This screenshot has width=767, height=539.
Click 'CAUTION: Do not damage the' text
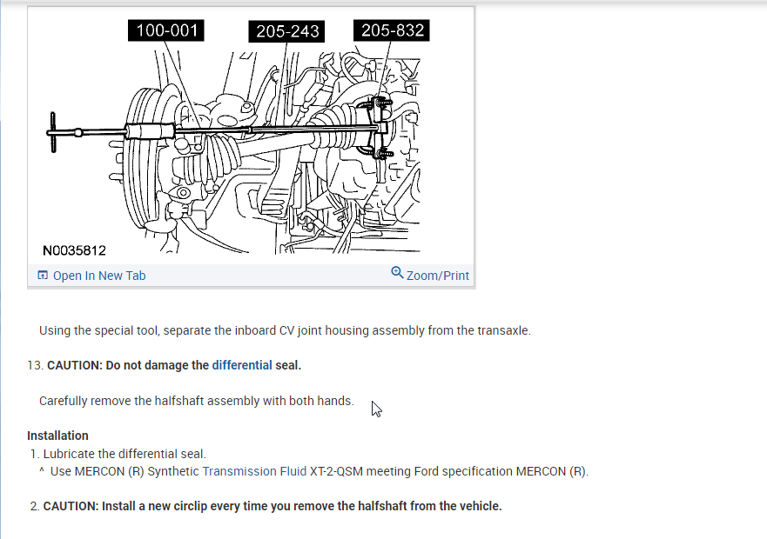pos(128,365)
